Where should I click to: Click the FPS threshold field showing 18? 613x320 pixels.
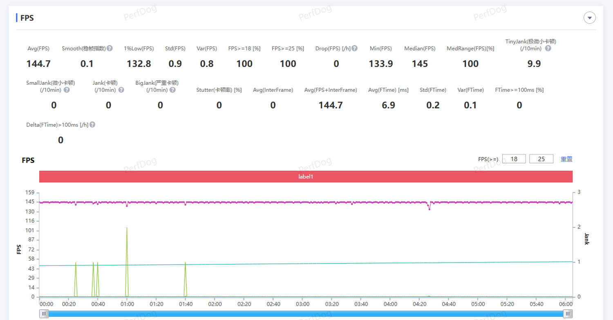514,159
